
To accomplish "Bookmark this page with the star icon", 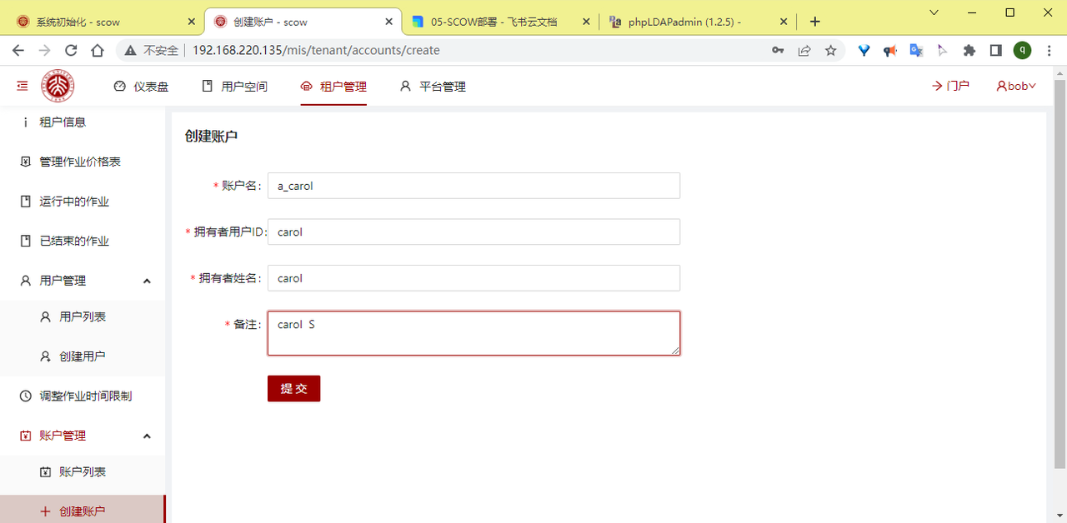I will [x=830, y=50].
